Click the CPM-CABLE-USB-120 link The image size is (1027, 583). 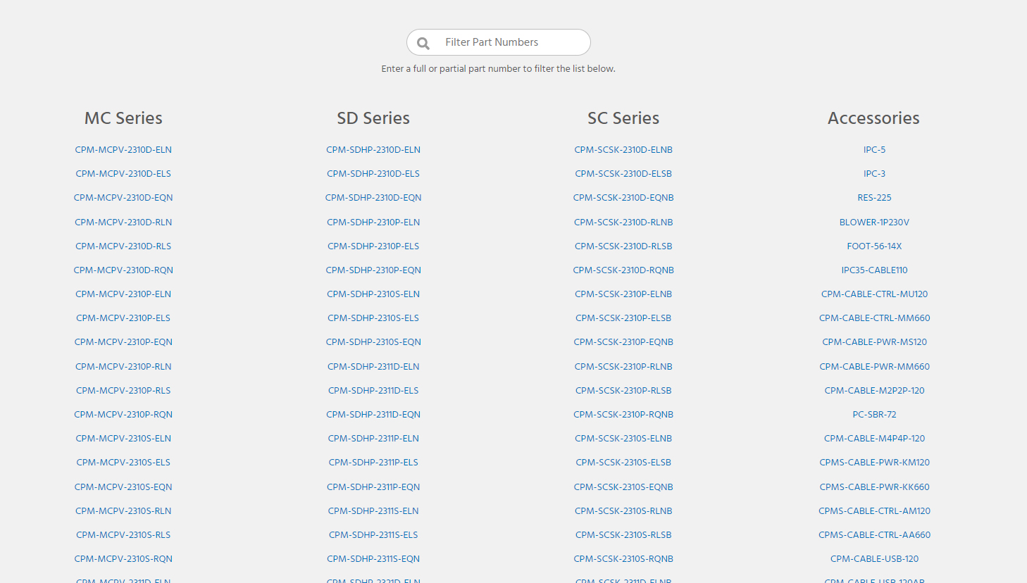874,558
